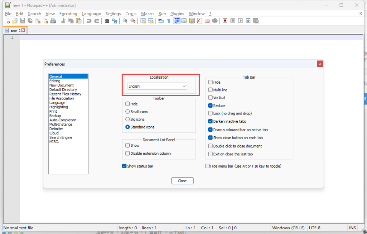Image resolution: width=367 pixels, height=234 pixels.
Task: Select Auto-Completion in the preferences list
Action: click(x=63, y=120)
